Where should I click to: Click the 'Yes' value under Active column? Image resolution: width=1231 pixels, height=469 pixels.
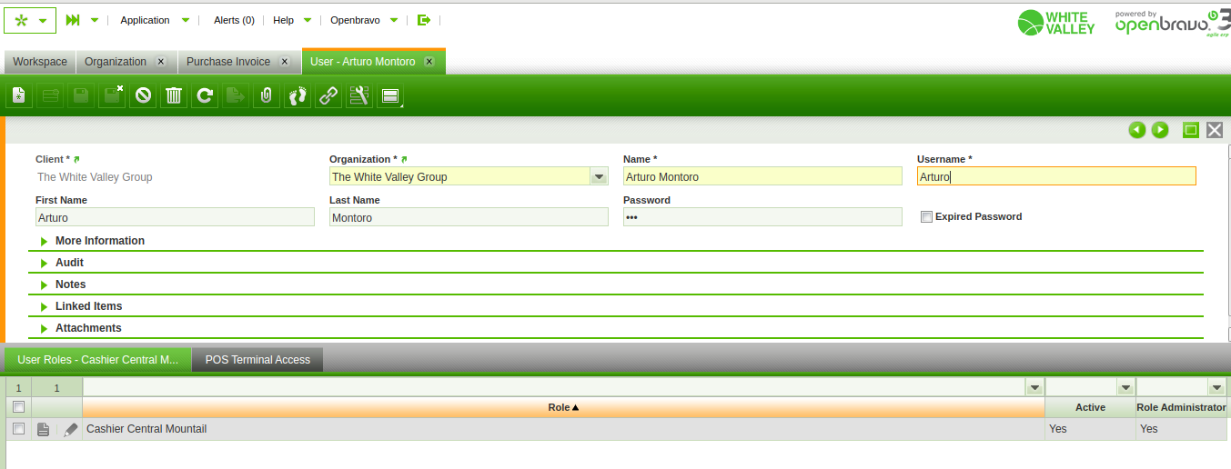(1057, 429)
